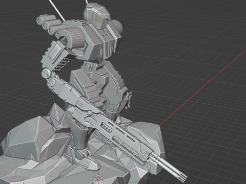
Task: Click the red-white 3D cursor in the viewport
Action: coord(98,178)
